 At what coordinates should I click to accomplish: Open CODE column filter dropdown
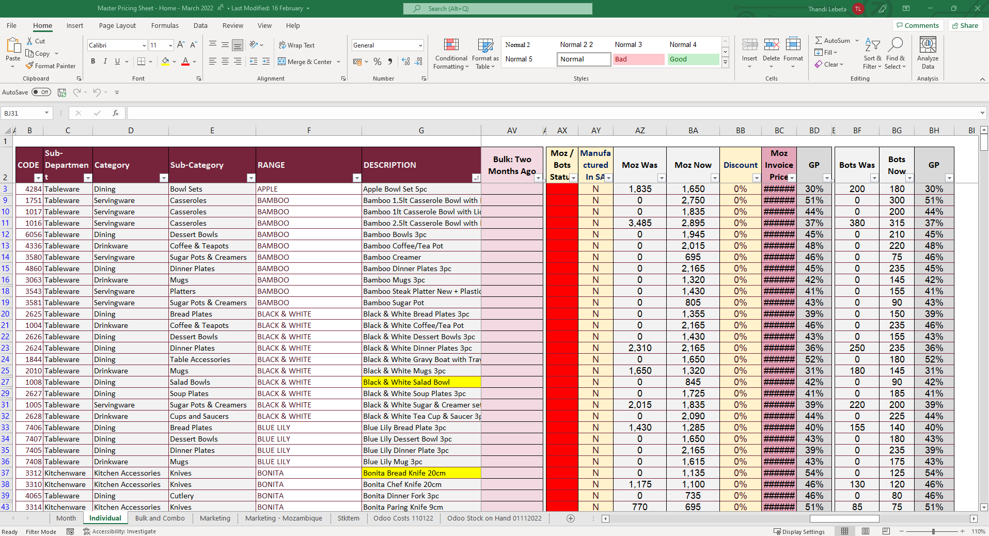38,178
